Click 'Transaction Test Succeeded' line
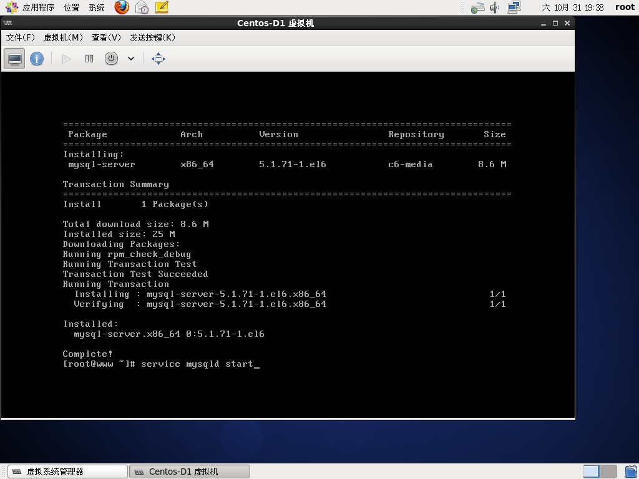This screenshot has height=479, width=639. coord(135,274)
